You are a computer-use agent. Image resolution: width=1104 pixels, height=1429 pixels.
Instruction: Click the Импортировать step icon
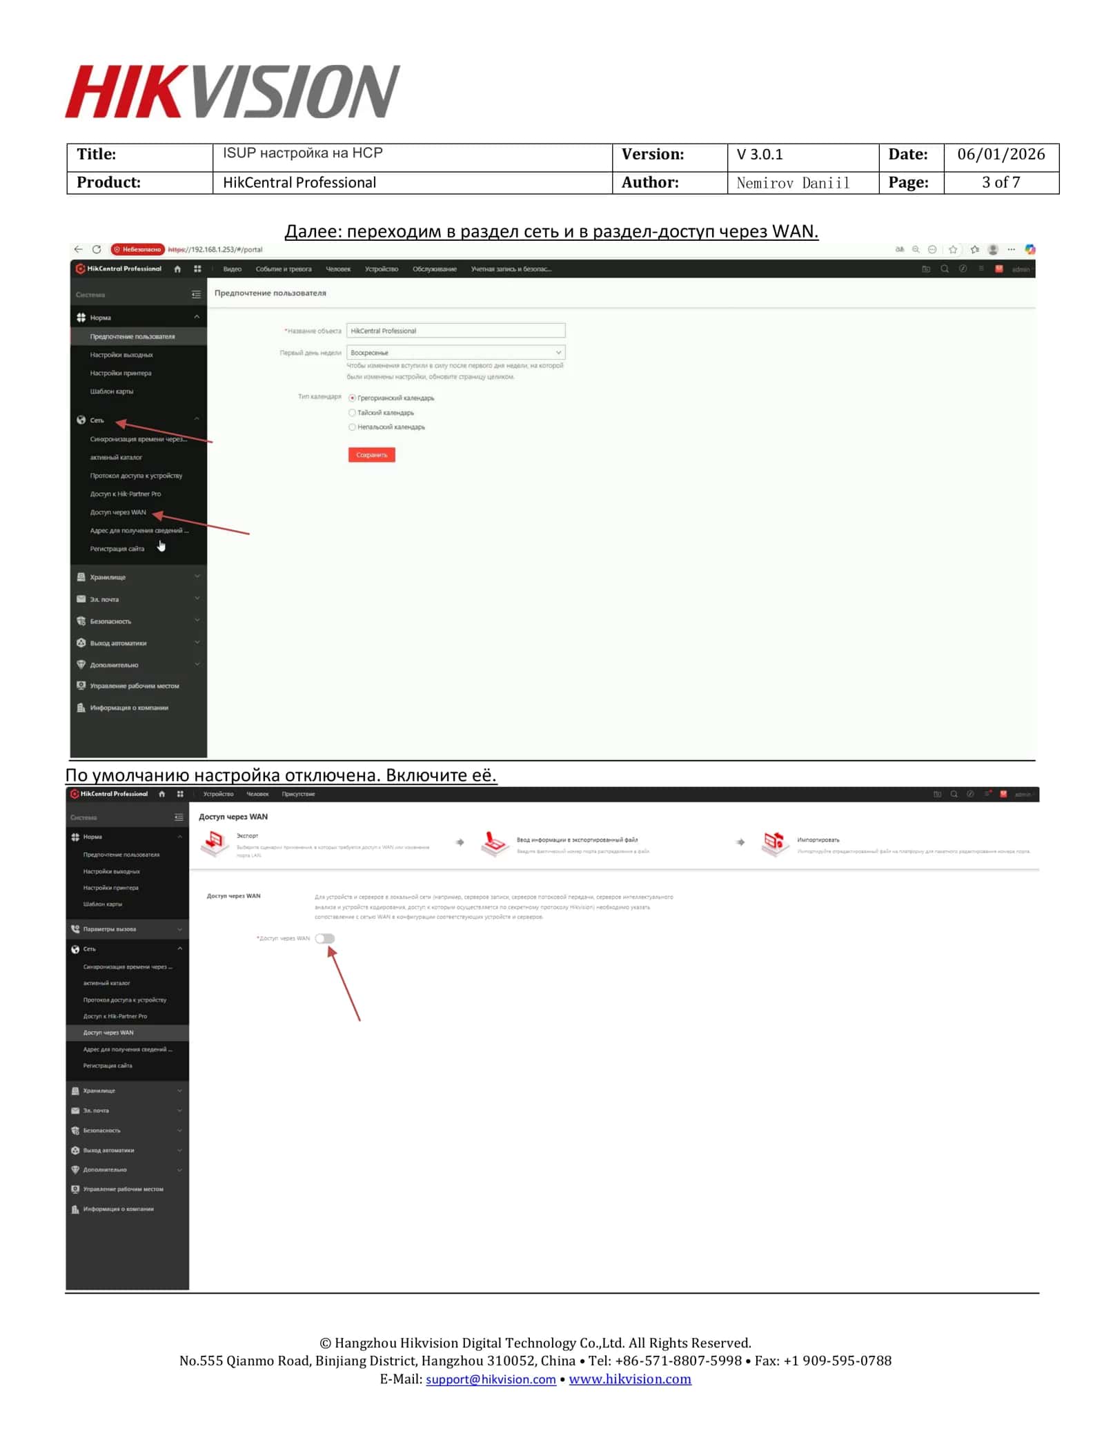point(775,843)
